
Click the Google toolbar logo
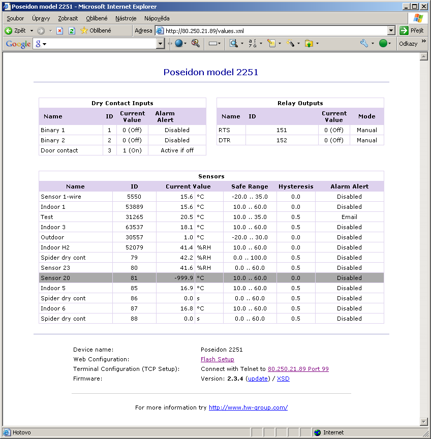click(x=18, y=44)
